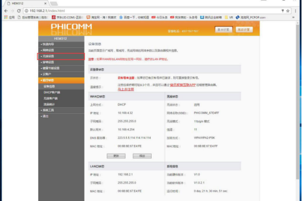Open the Apps (应用) bookmark shortcut
Image resolution: width=302 pixels, height=201 pixels.
(9, 17)
